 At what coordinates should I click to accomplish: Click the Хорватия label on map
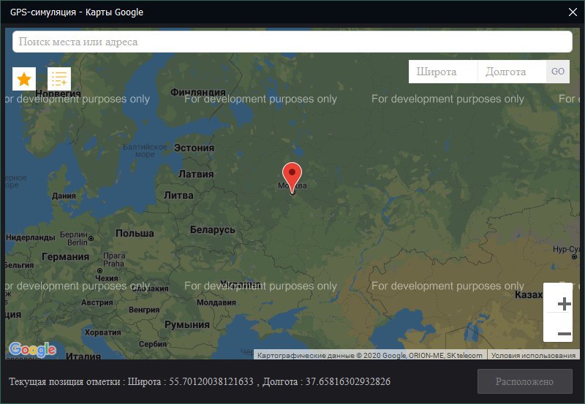tap(102, 332)
